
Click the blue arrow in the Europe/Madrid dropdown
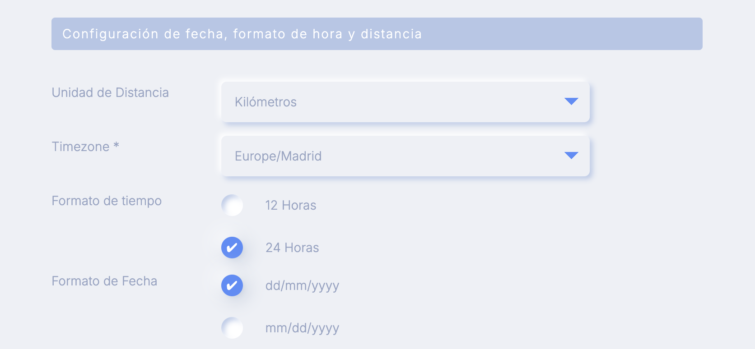click(x=571, y=156)
